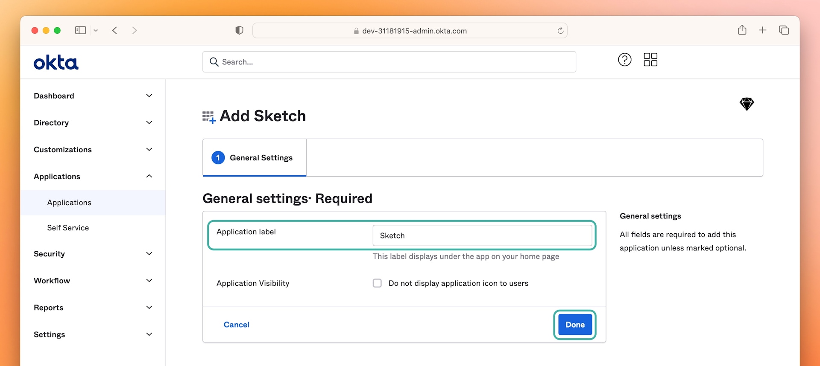This screenshot has width=820, height=366.
Task: Focus the Okta Search field
Action: [x=389, y=62]
